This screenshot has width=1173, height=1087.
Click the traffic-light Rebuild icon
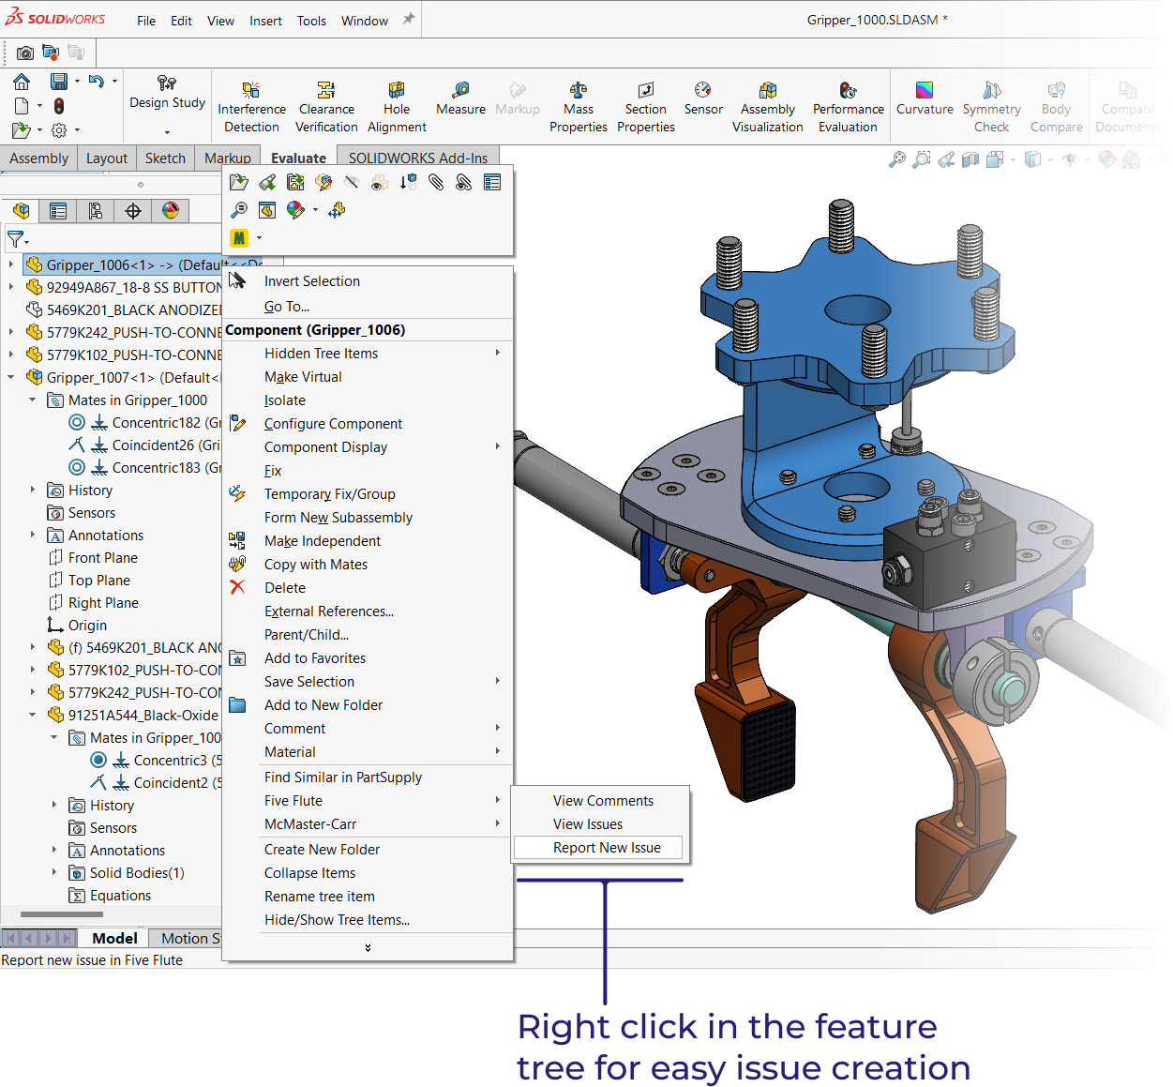(59, 106)
